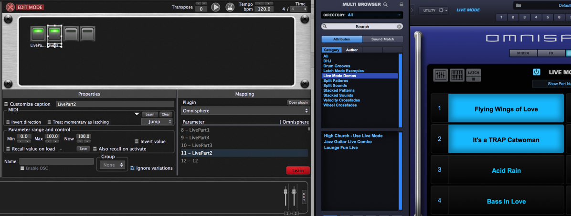Click the first green LivePart button widget
The height and width of the screenshot is (216, 571).
(38, 33)
